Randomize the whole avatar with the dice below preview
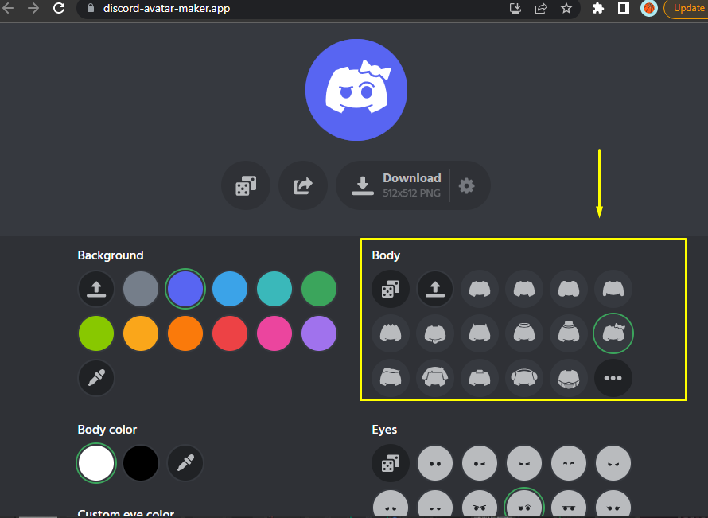Screen dimensions: 708x518 [246, 185]
